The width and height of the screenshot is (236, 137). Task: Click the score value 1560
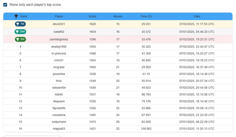[93, 67]
